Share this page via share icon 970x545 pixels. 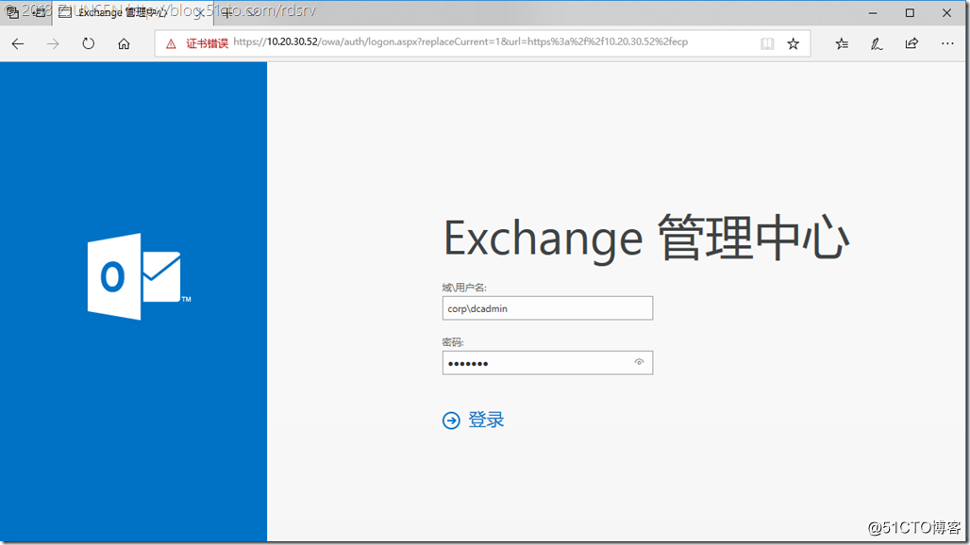pos(911,44)
